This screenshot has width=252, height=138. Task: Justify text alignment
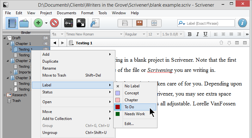coord(231,34)
